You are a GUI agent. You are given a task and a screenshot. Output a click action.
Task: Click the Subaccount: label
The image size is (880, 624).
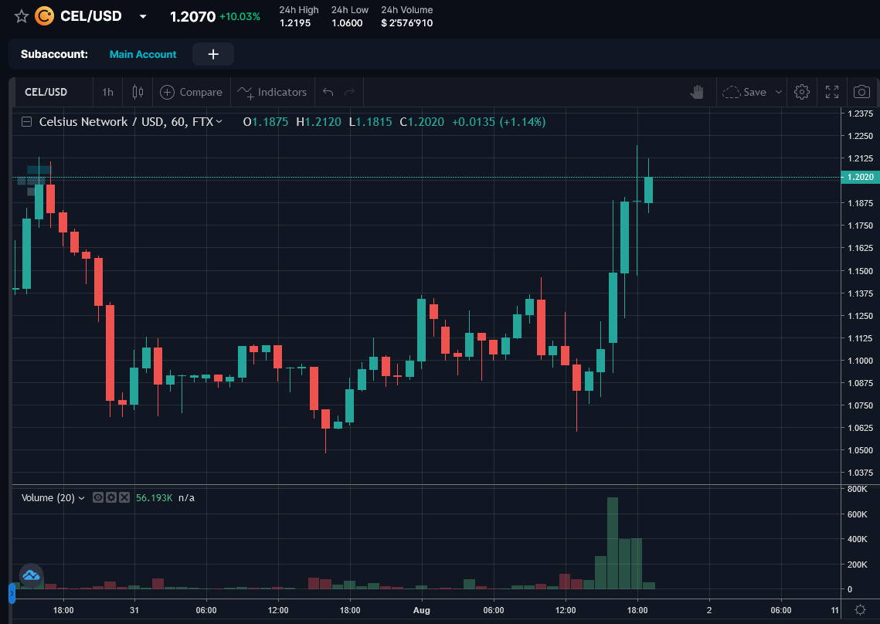click(54, 54)
